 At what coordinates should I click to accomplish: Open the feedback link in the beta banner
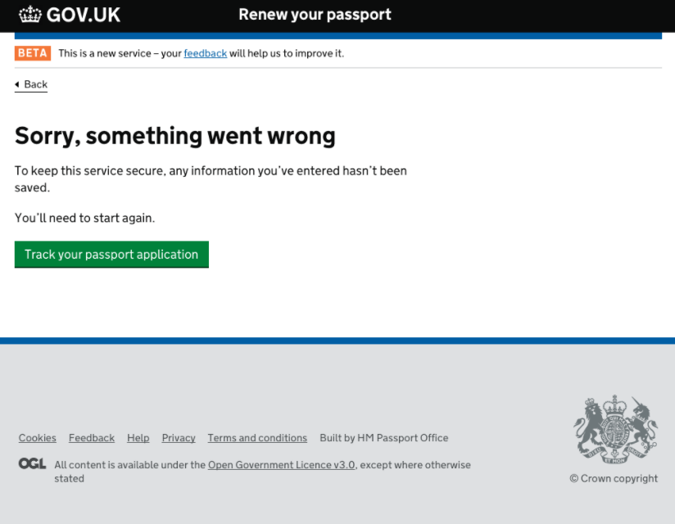205,52
